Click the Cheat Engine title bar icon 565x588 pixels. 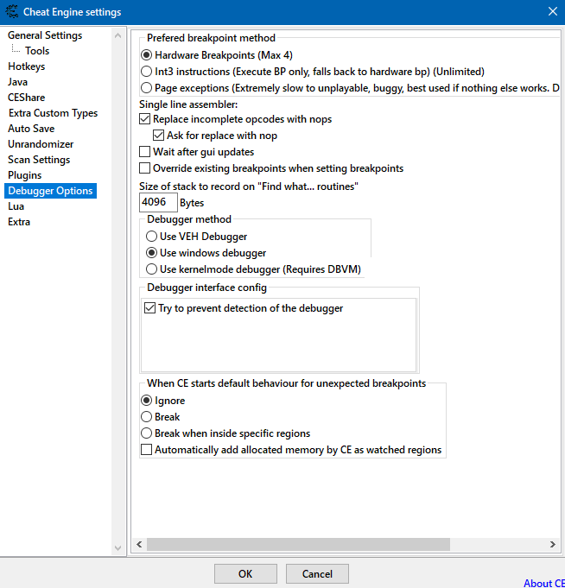[10, 12]
